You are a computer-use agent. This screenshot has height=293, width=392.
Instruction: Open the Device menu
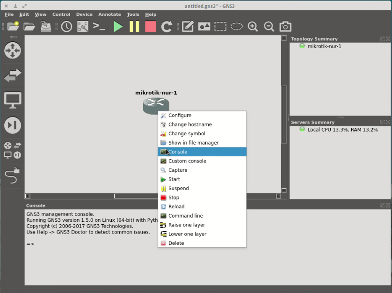coord(84,14)
